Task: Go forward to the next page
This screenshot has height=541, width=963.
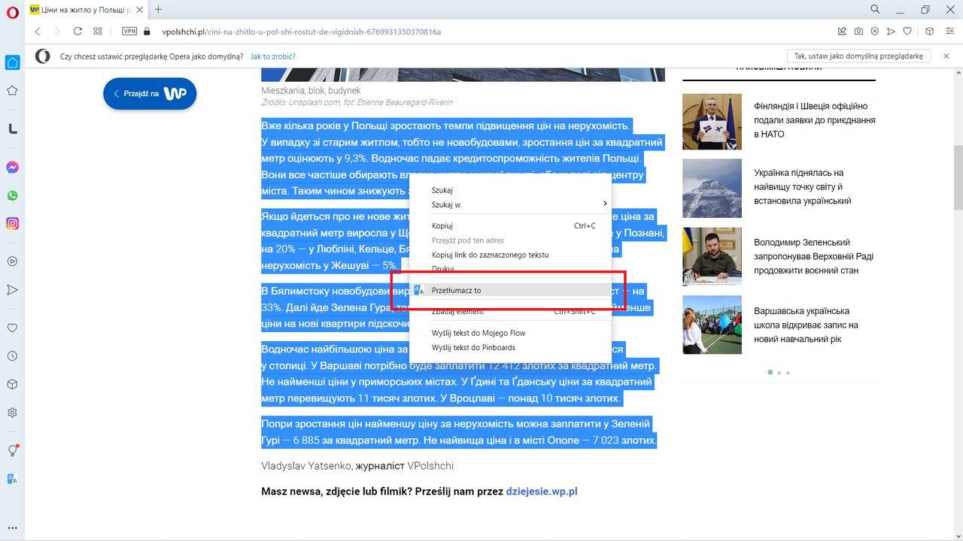Action: (x=57, y=32)
